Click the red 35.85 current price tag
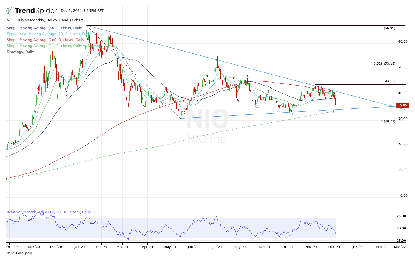 click(x=402, y=105)
